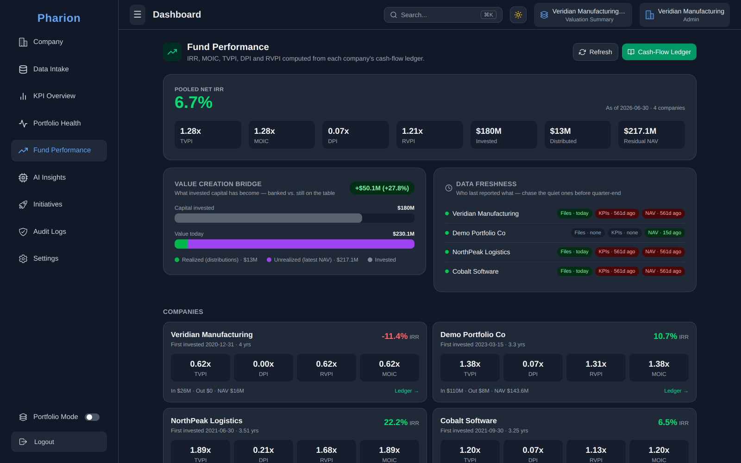The height and width of the screenshot is (463, 741).
Task: Open Demo Portfolio Co Ledger link
Action: point(676,391)
